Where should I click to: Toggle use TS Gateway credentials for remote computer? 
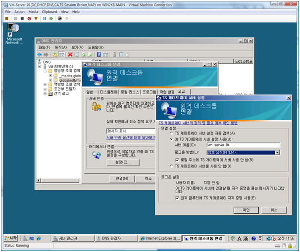pyautogui.click(x=177, y=198)
